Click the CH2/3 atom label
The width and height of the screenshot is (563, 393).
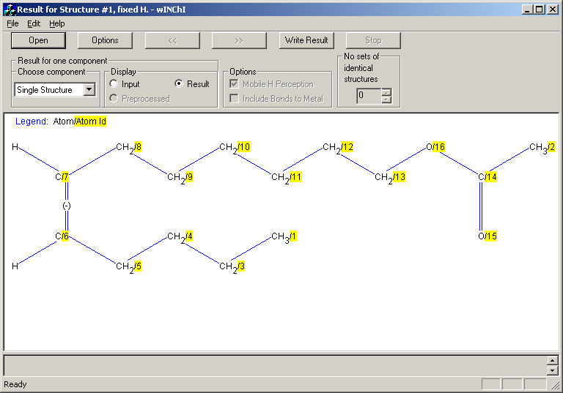(x=232, y=267)
